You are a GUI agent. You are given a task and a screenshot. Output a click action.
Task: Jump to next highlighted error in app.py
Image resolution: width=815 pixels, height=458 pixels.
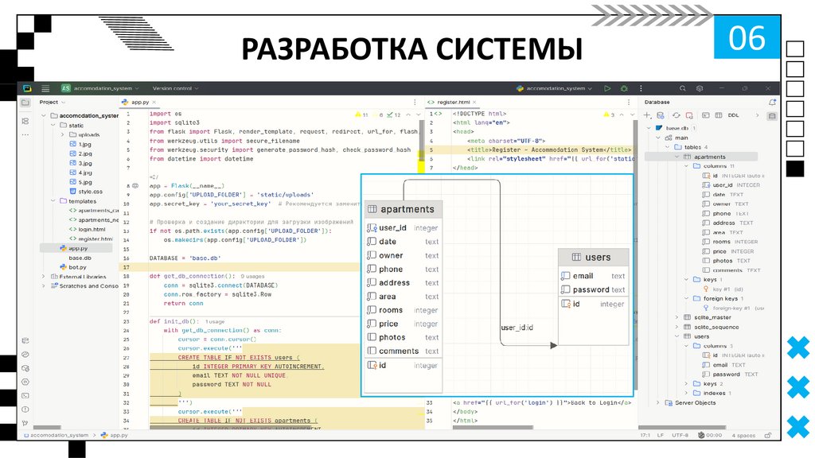(419, 114)
